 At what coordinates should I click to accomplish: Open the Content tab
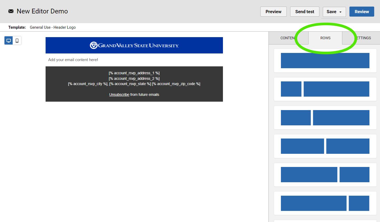(288, 38)
